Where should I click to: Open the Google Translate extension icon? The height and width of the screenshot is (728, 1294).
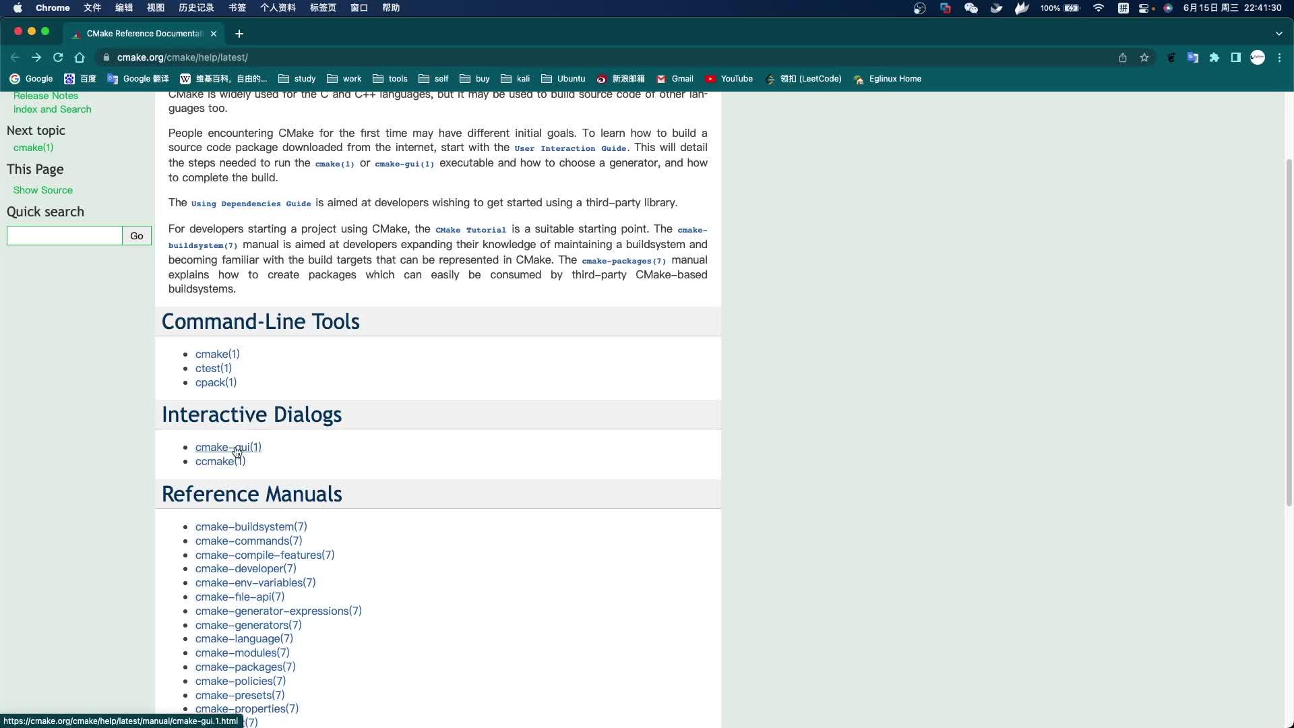click(x=1193, y=57)
